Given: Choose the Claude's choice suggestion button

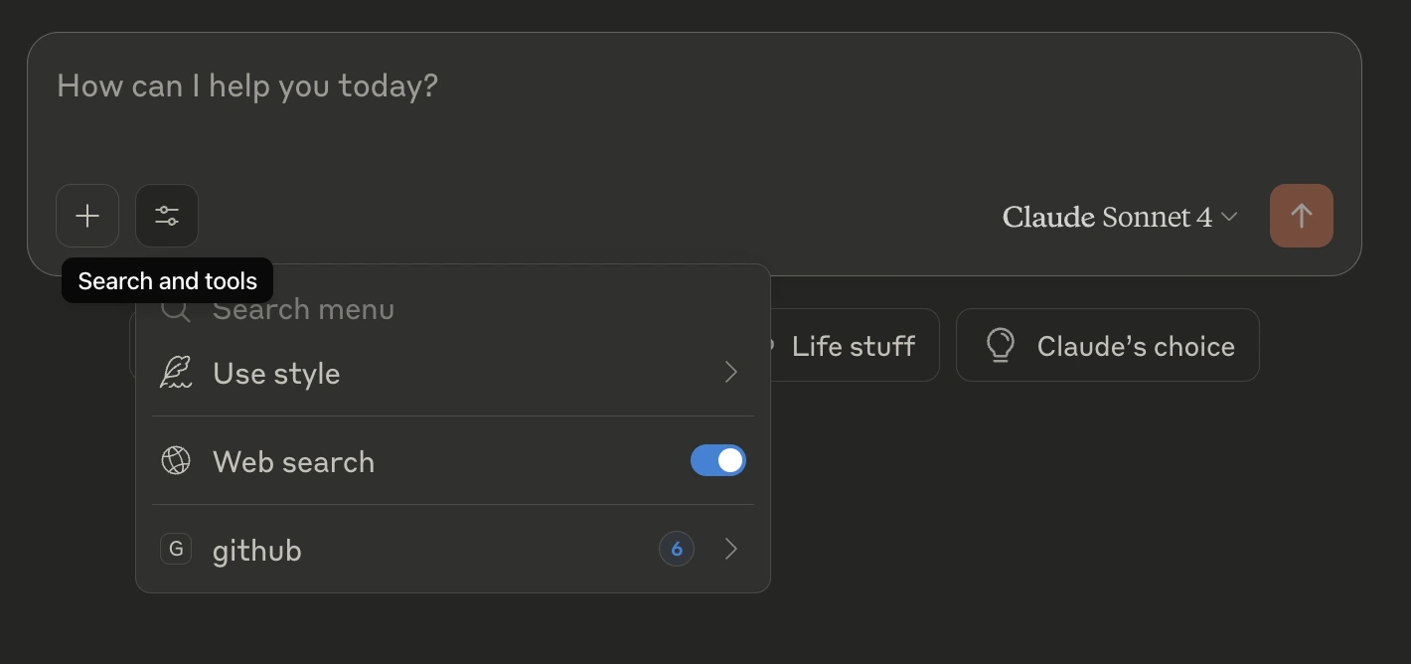Looking at the screenshot, I should 1107,345.
